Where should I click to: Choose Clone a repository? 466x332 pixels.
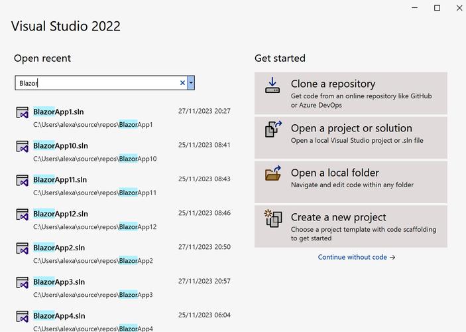351,93
